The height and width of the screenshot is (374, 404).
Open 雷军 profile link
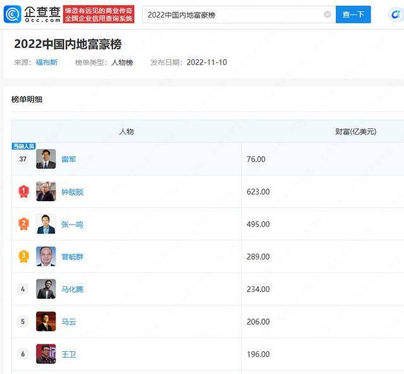(x=69, y=159)
